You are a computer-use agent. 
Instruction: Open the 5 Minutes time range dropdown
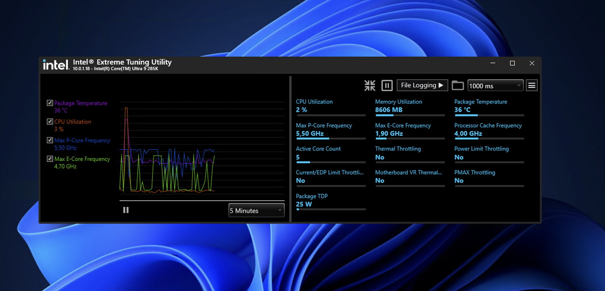(257, 210)
